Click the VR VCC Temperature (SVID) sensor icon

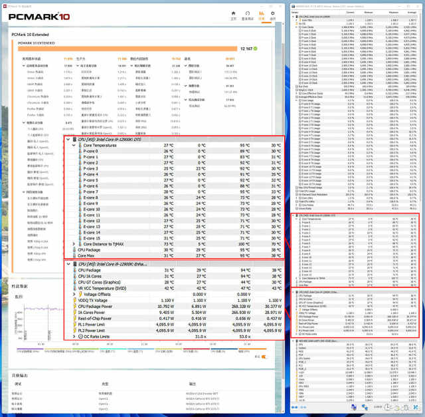point(74,288)
